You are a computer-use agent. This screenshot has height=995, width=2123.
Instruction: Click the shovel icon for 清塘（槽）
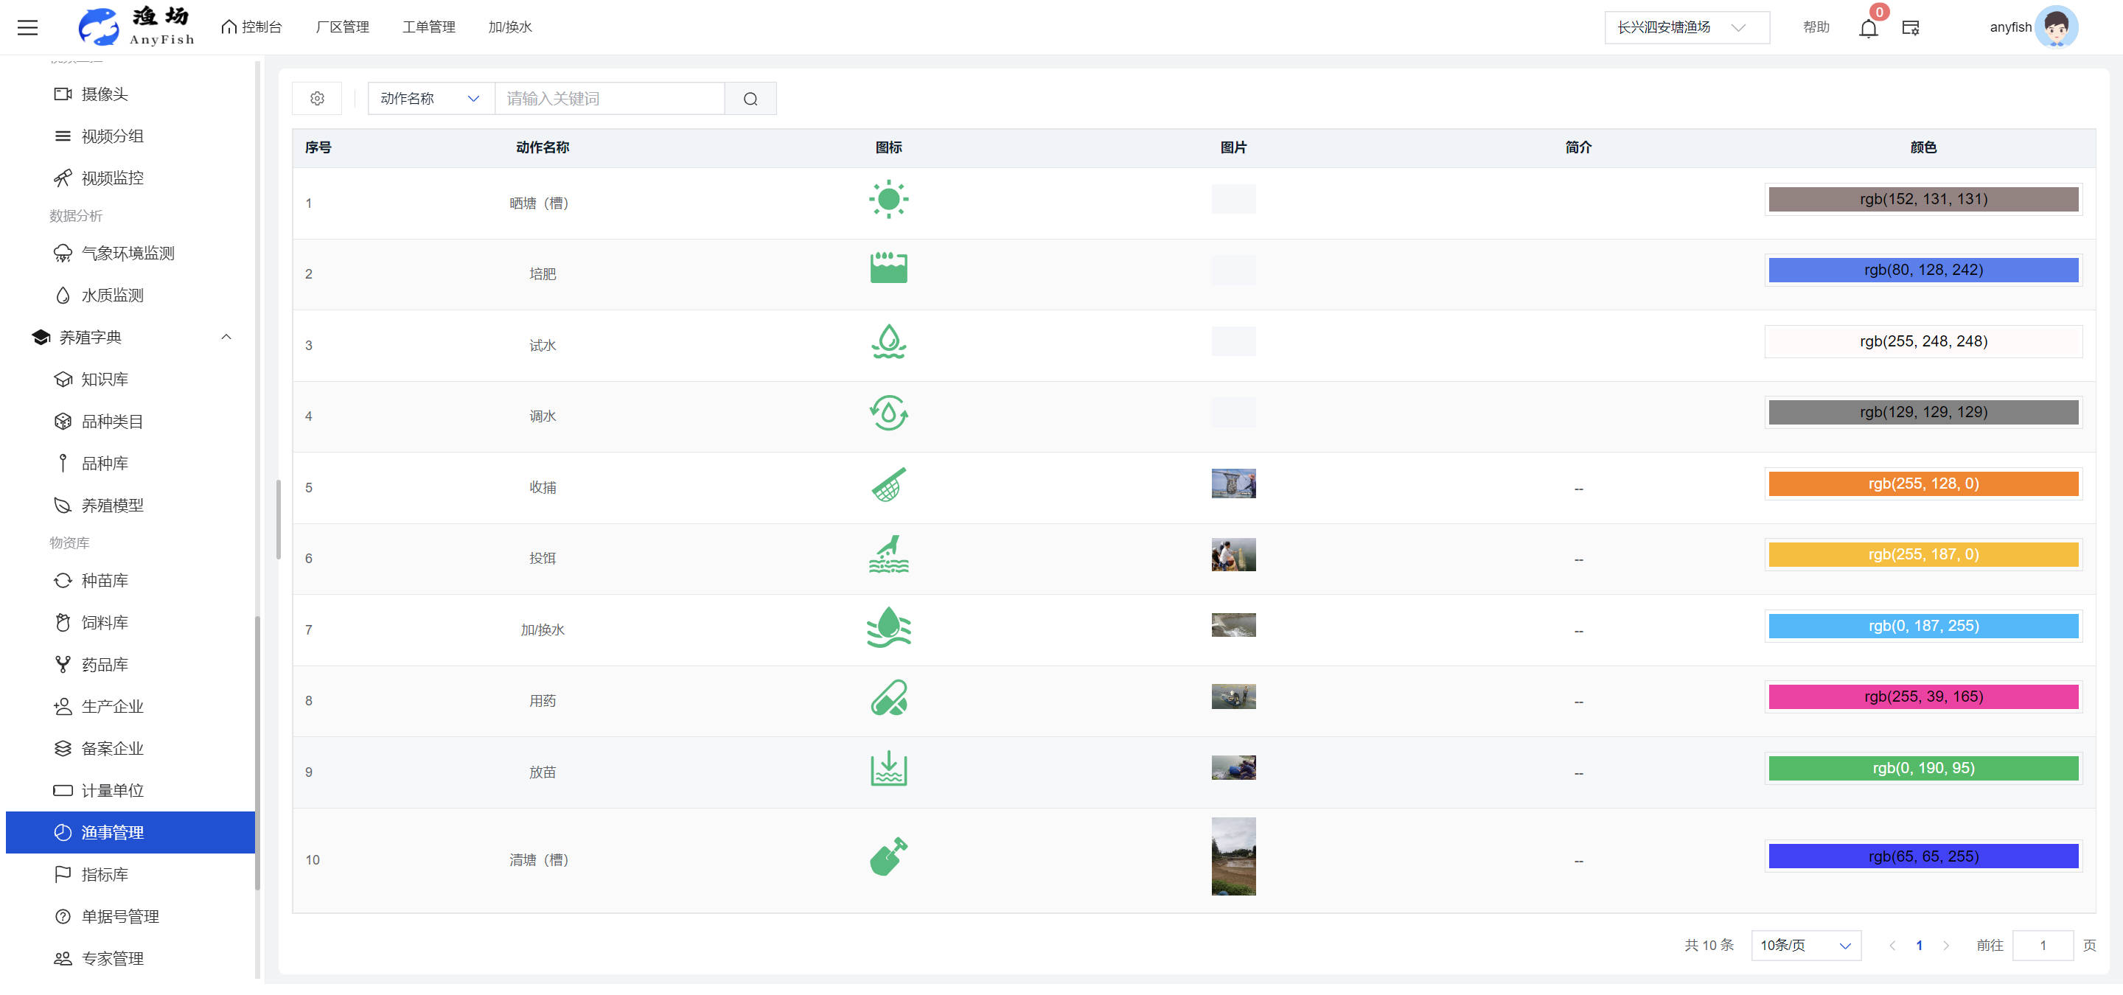pos(888,856)
